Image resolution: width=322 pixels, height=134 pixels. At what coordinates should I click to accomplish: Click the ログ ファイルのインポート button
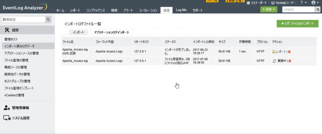297,24
